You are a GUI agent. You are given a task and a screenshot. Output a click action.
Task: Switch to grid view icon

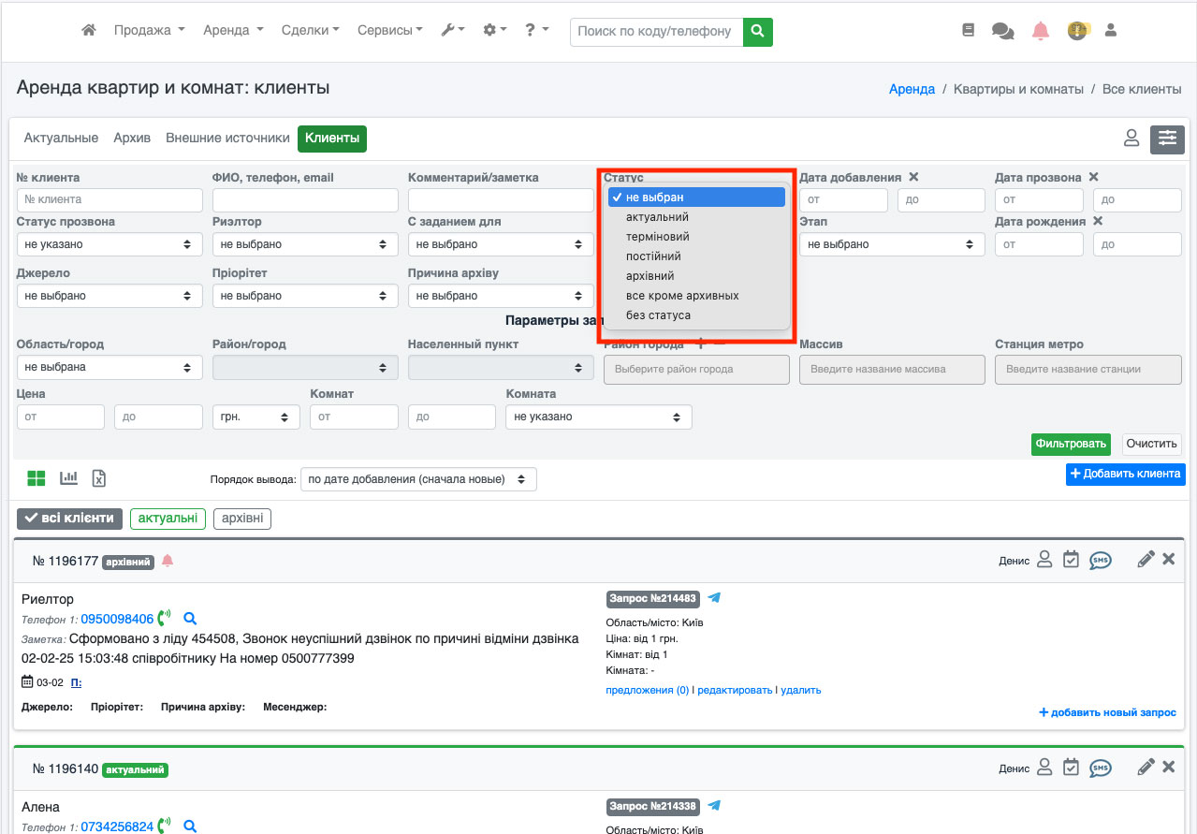click(36, 478)
